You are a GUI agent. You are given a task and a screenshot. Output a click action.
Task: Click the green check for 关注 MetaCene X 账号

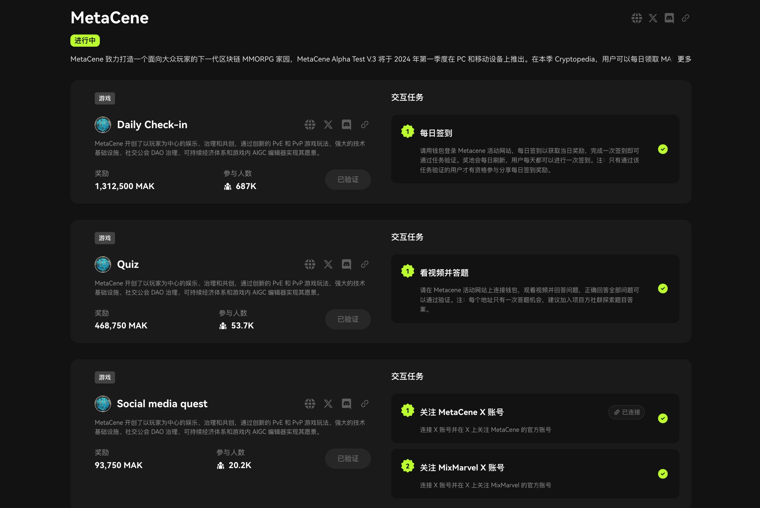coord(663,418)
